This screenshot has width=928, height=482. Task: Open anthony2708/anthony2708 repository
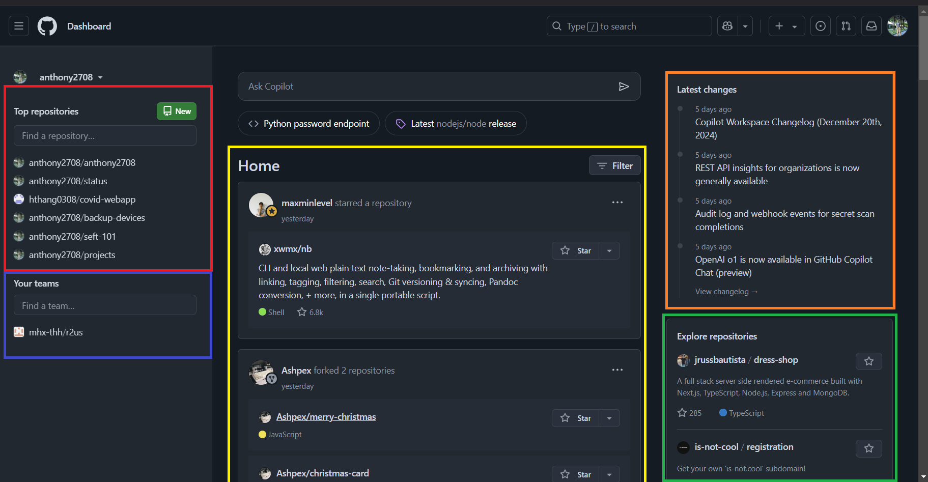tap(82, 163)
